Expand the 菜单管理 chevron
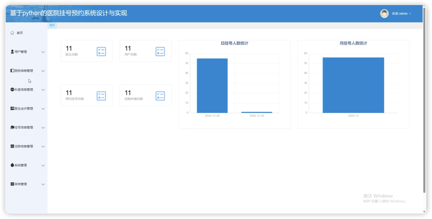Viewport: 432px width, 219px height. coord(43,184)
